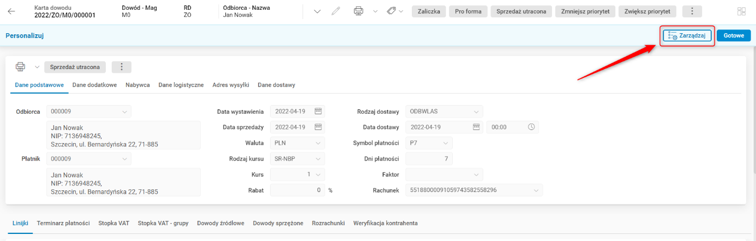Expand the Rachunek account dropdown
Viewport: 756px width, 241px height.
coord(536,190)
